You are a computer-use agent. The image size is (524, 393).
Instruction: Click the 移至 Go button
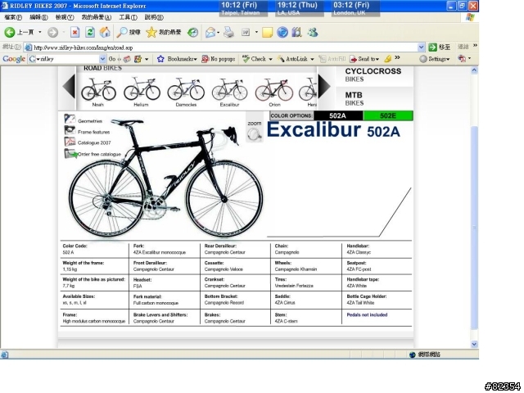click(439, 47)
